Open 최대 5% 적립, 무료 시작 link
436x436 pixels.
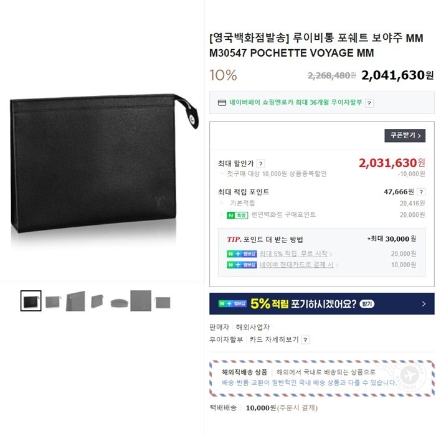pyautogui.click(x=293, y=254)
